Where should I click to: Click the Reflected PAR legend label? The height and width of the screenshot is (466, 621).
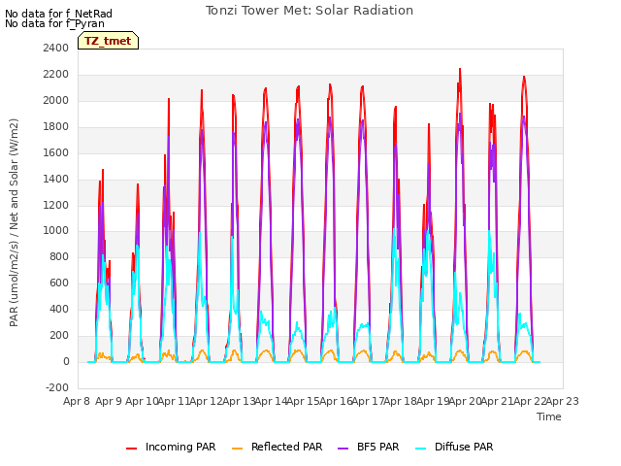point(287,447)
